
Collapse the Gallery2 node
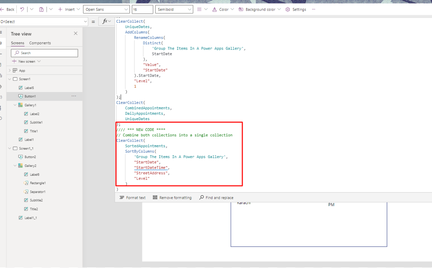tap(14, 165)
